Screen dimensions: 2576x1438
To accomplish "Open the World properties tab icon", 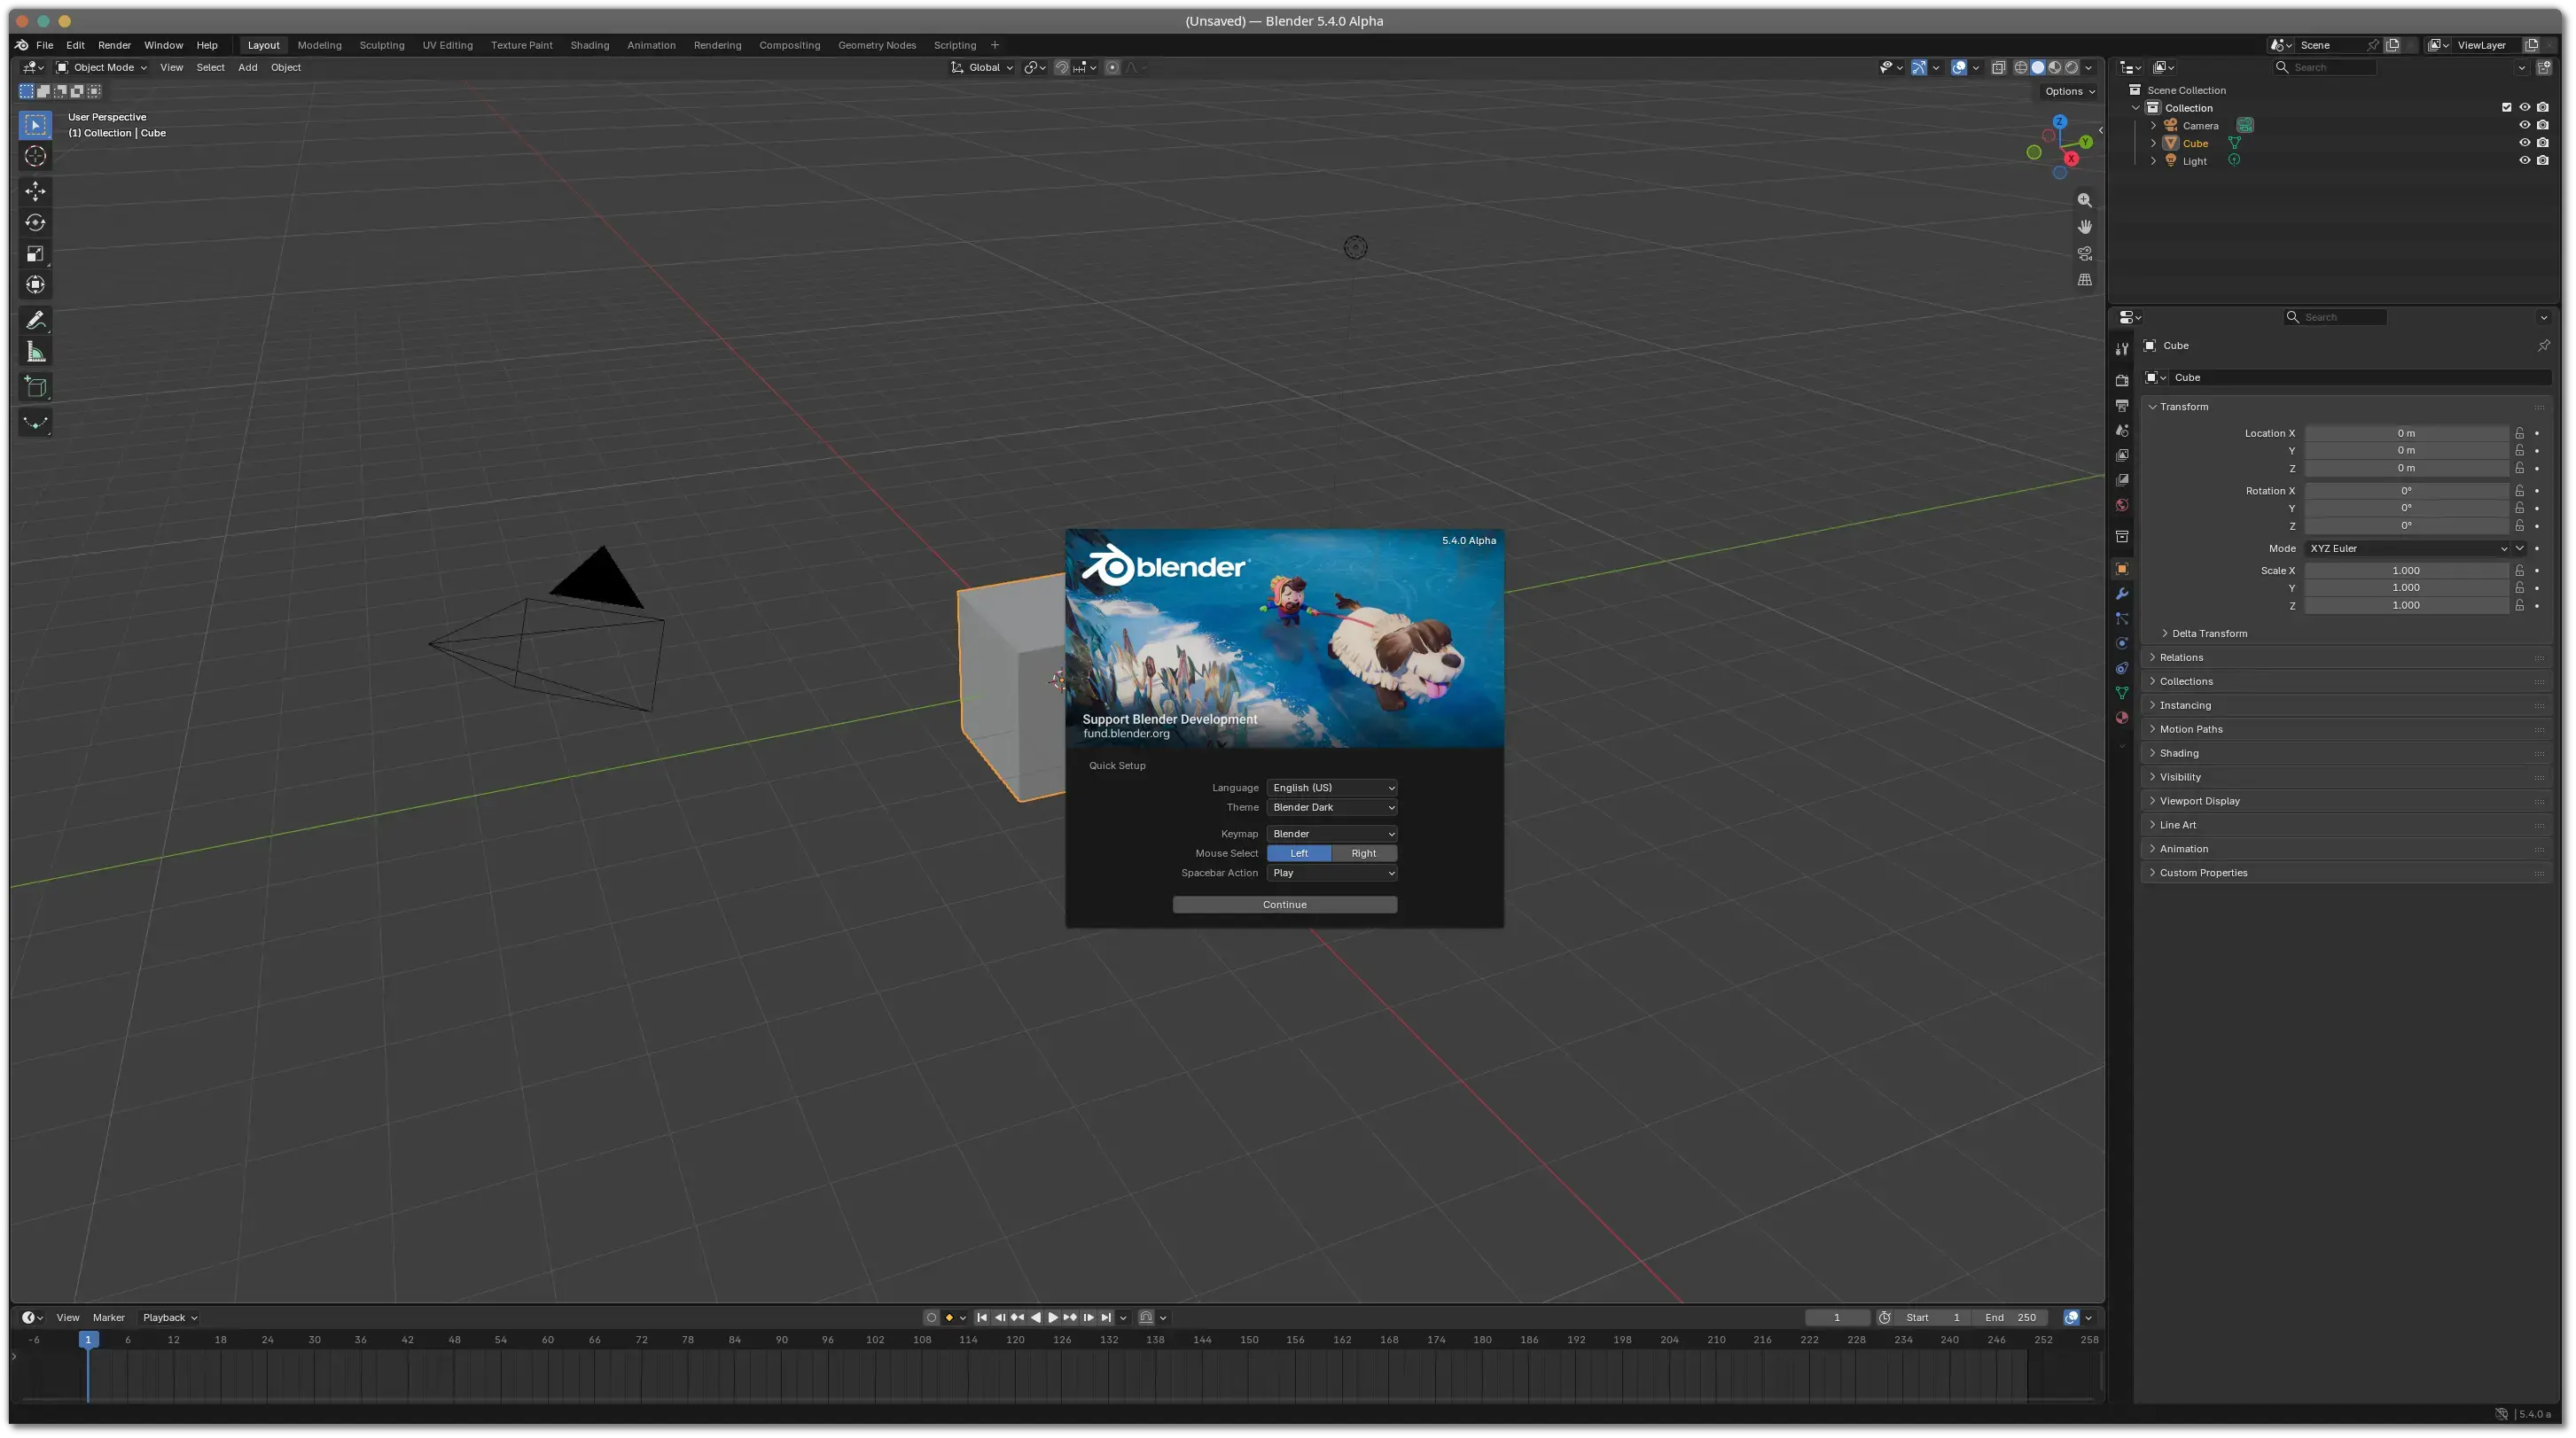I will pos(2122,505).
